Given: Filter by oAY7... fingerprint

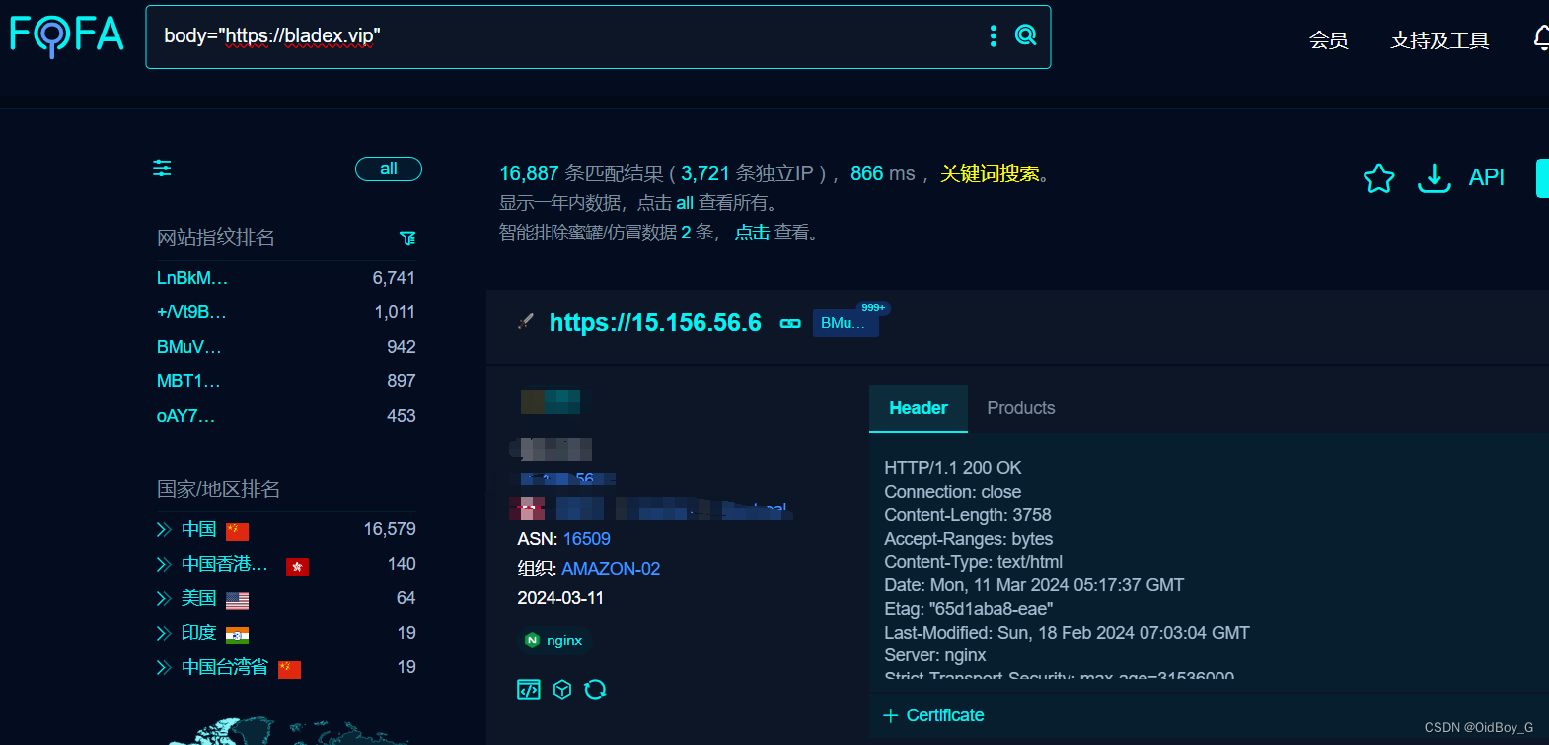Looking at the screenshot, I should (x=185, y=416).
